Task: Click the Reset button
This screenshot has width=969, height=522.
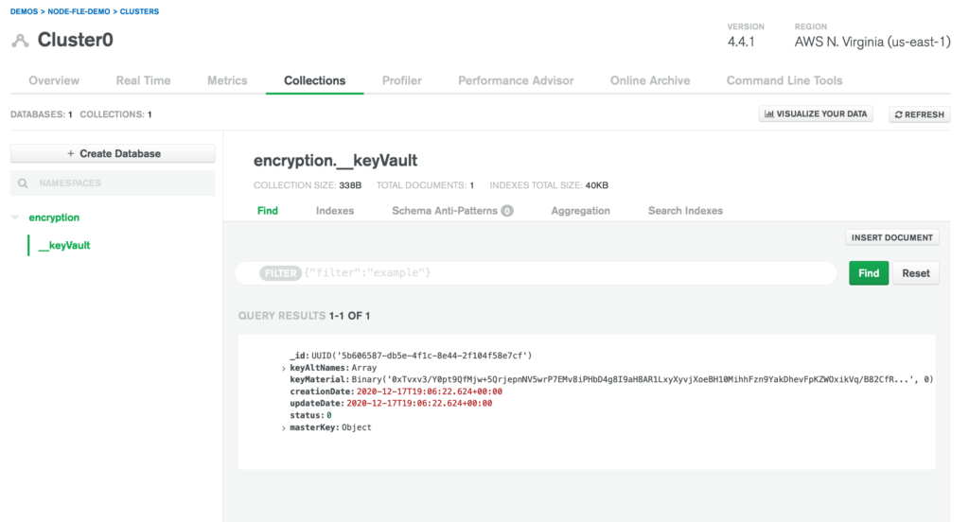Action: point(915,273)
